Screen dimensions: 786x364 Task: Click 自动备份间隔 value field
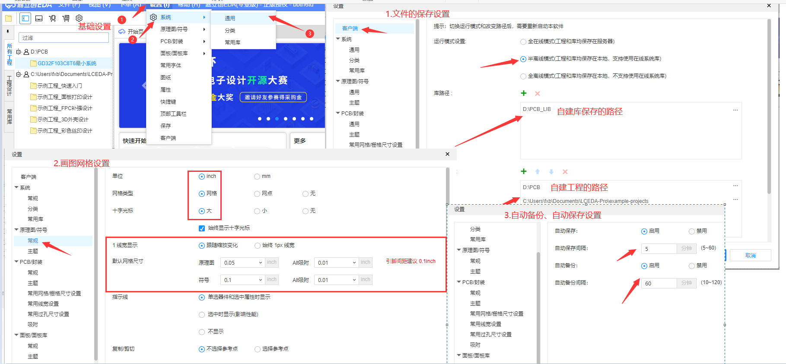(x=659, y=283)
